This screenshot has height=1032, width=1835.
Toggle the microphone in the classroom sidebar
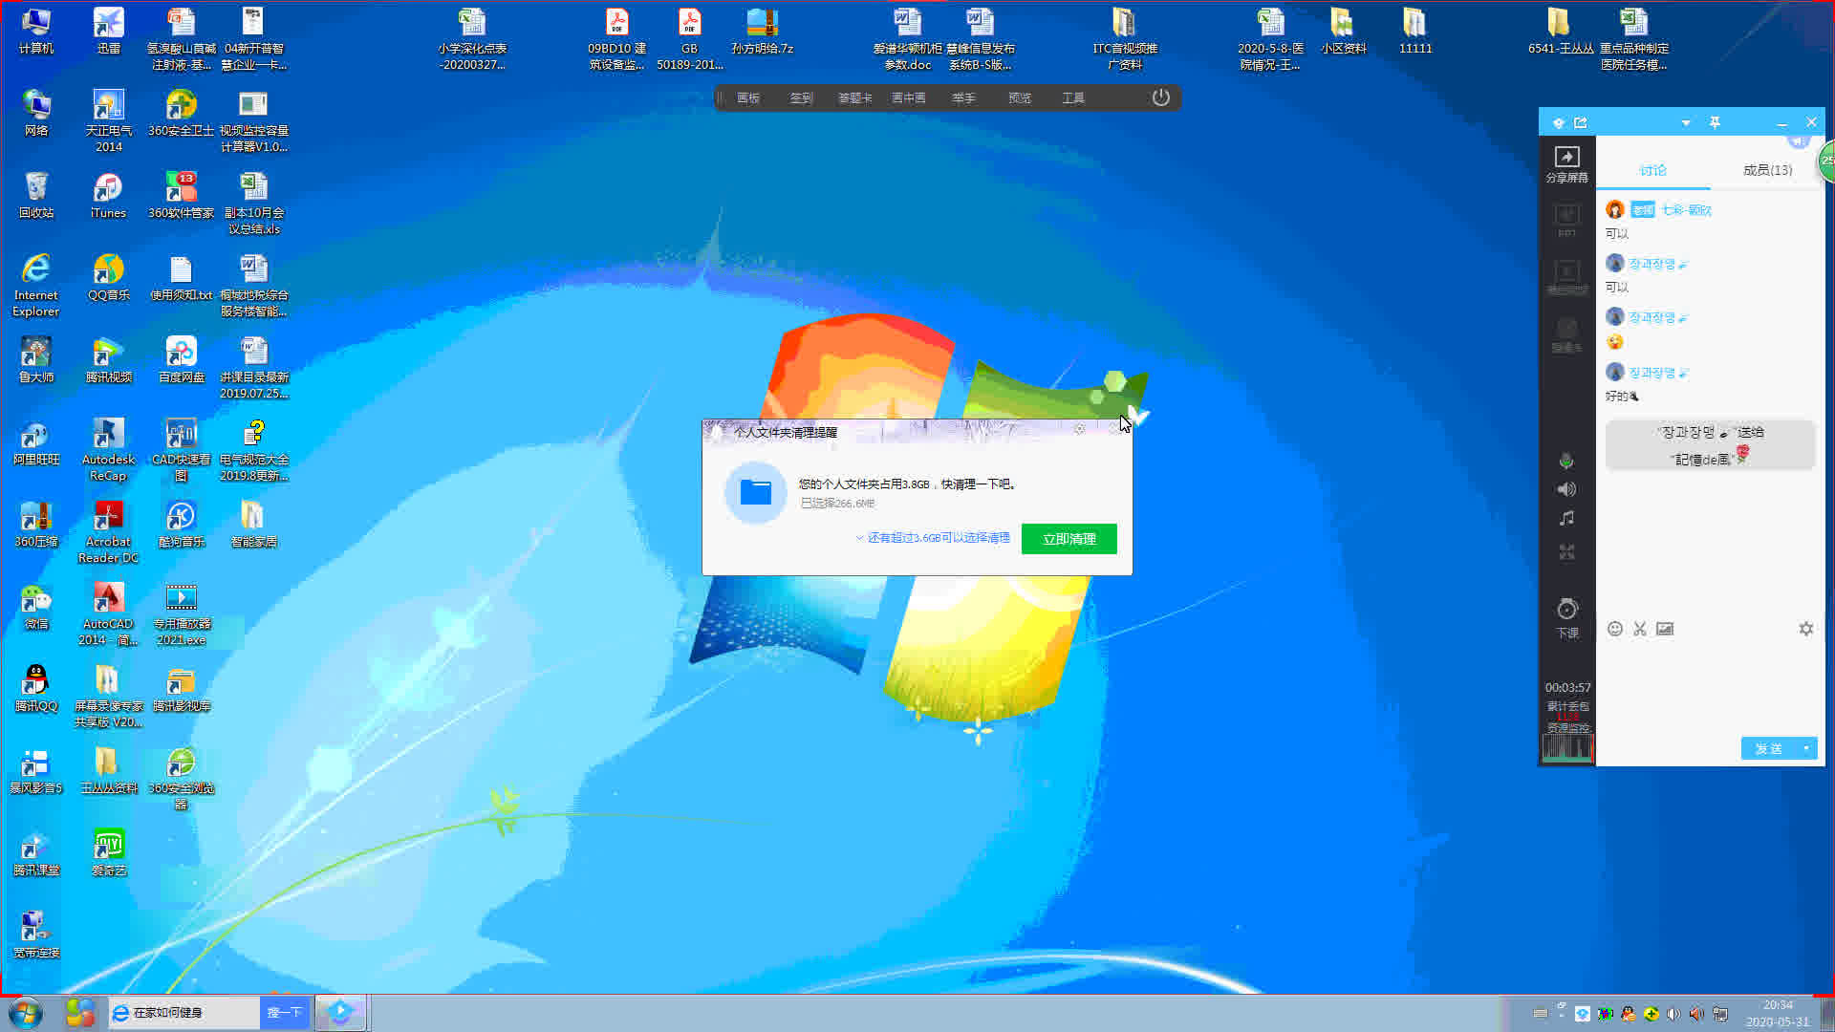point(1566,462)
